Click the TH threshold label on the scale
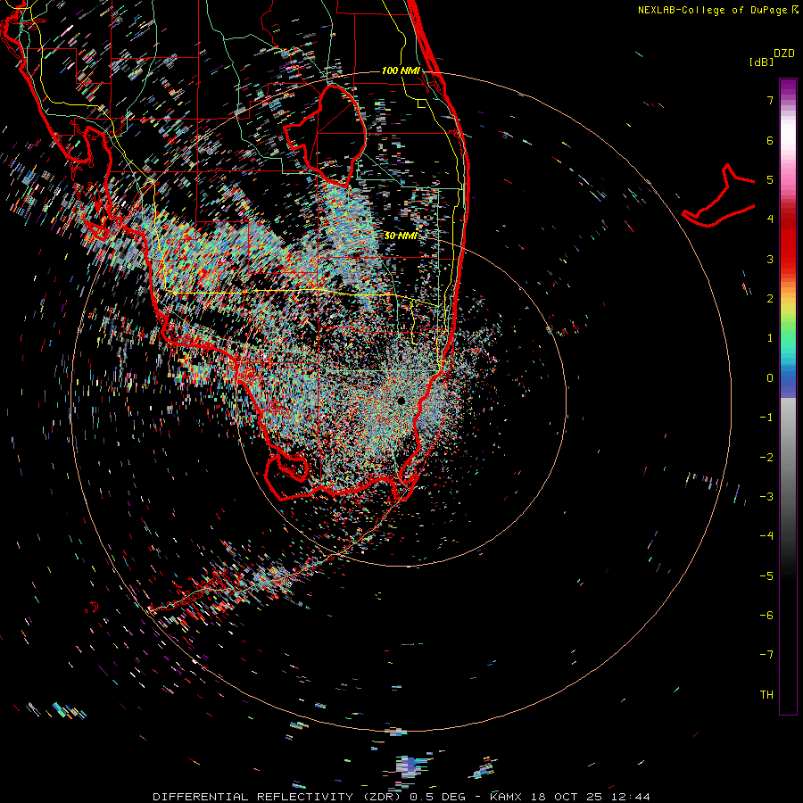The image size is (803, 803). tap(766, 694)
